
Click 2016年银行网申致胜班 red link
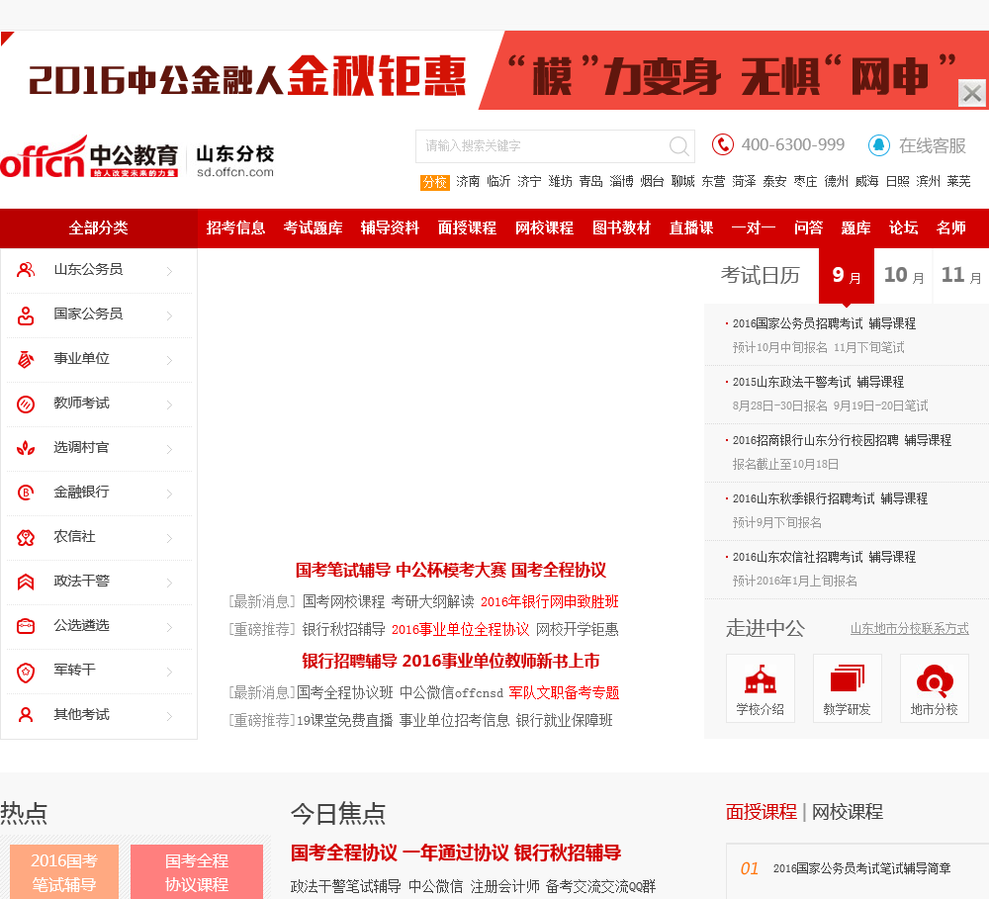click(x=549, y=602)
